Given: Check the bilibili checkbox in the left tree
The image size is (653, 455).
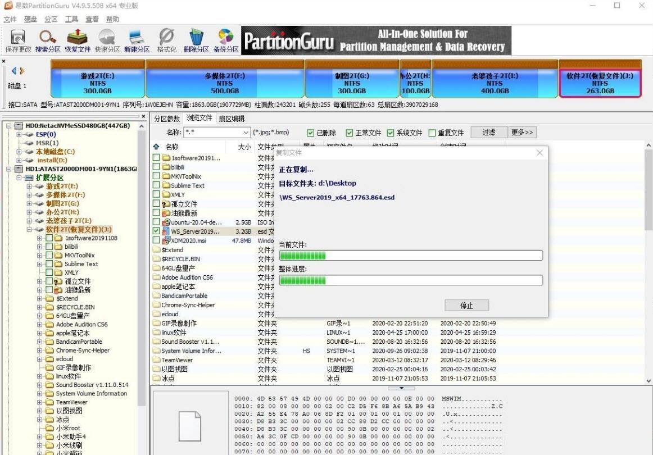Looking at the screenshot, I should pyautogui.click(x=49, y=247).
